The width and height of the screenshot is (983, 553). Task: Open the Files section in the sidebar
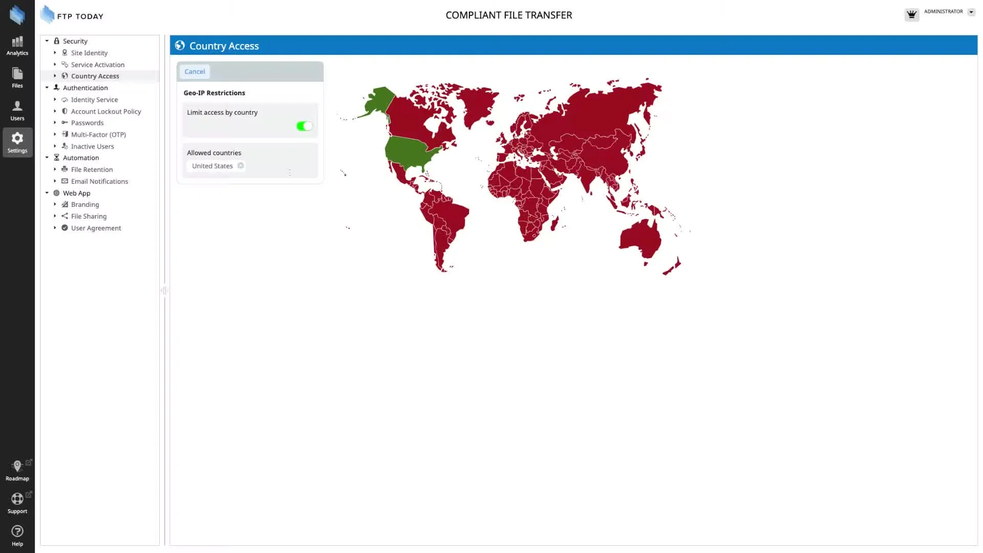17,78
